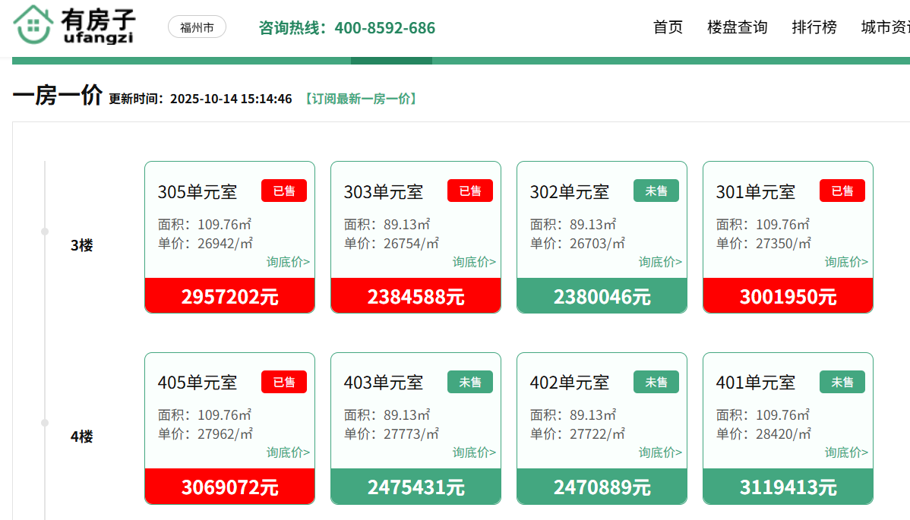Click the 已售 badge on unit 405
910x520 pixels.
(284, 382)
